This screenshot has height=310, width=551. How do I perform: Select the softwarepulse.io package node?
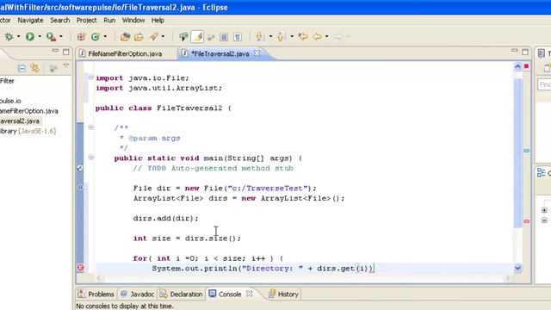point(10,101)
